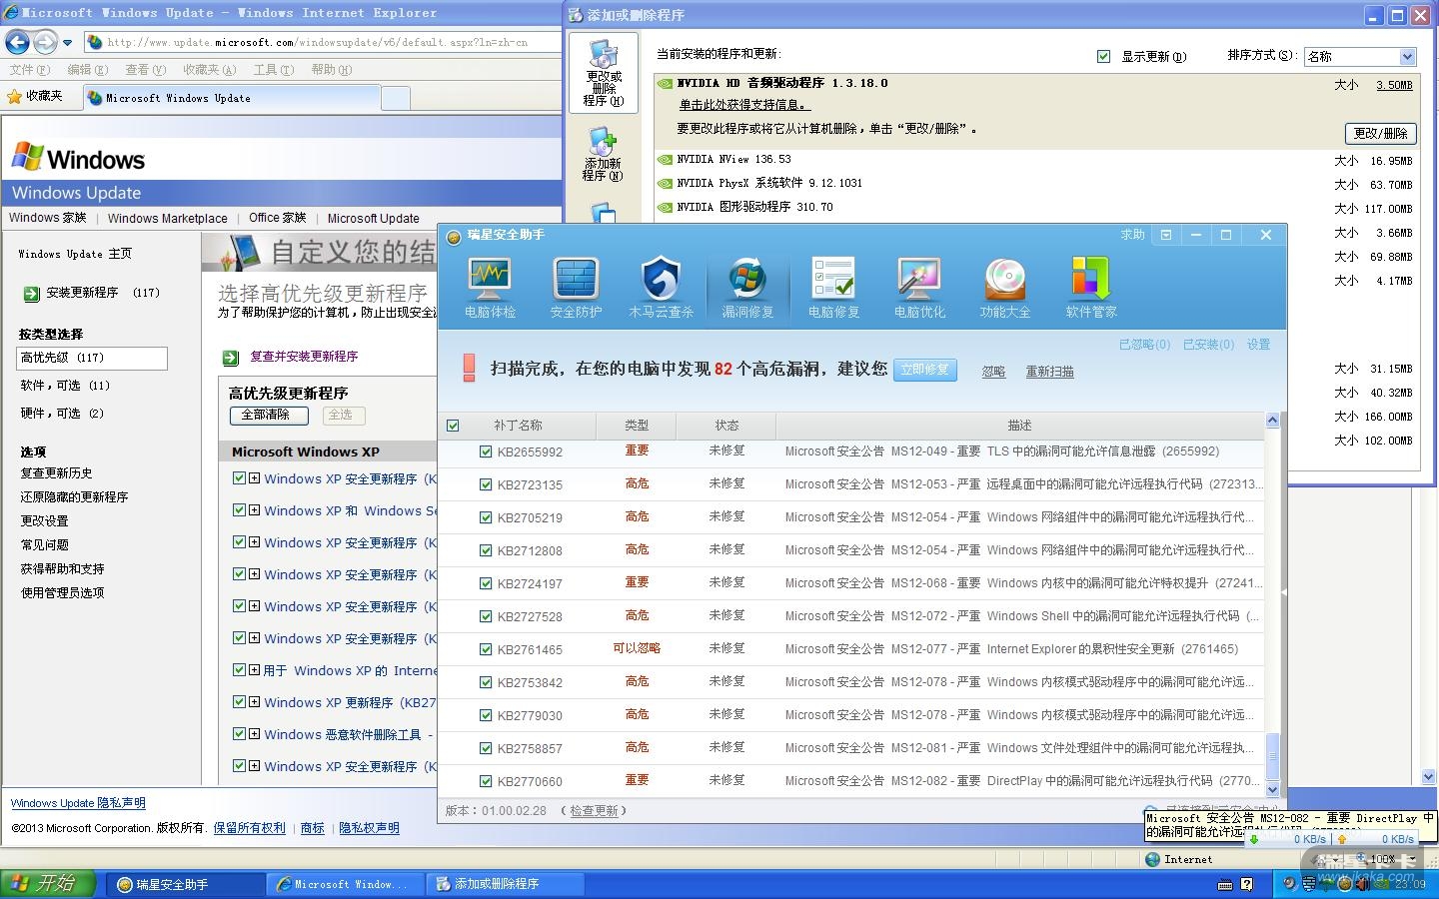
Task: Click 立即修复 to fix vulnerabilities
Action: (x=924, y=370)
